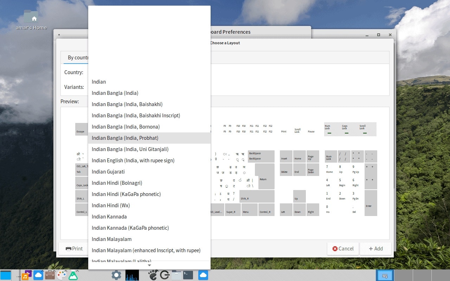
Task: Pick Indian Hindi (Wx) variant
Action: (x=149, y=205)
